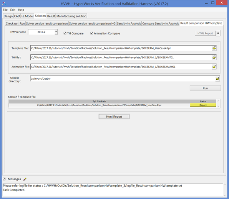The height and width of the screenshot is (199, 229).
Task: Switch to the Sensitivity Analysis tab
Action: (x=129, y=23)
